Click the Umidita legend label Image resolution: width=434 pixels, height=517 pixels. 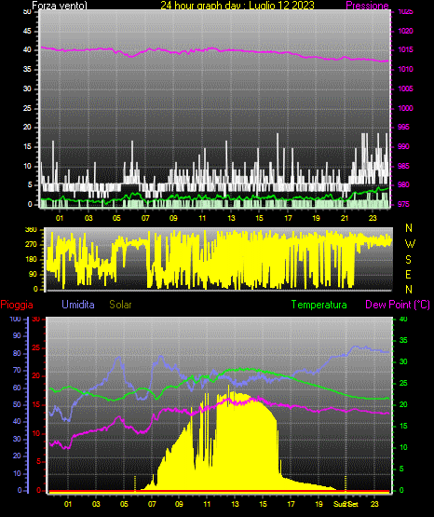click(x=78, y=305)
